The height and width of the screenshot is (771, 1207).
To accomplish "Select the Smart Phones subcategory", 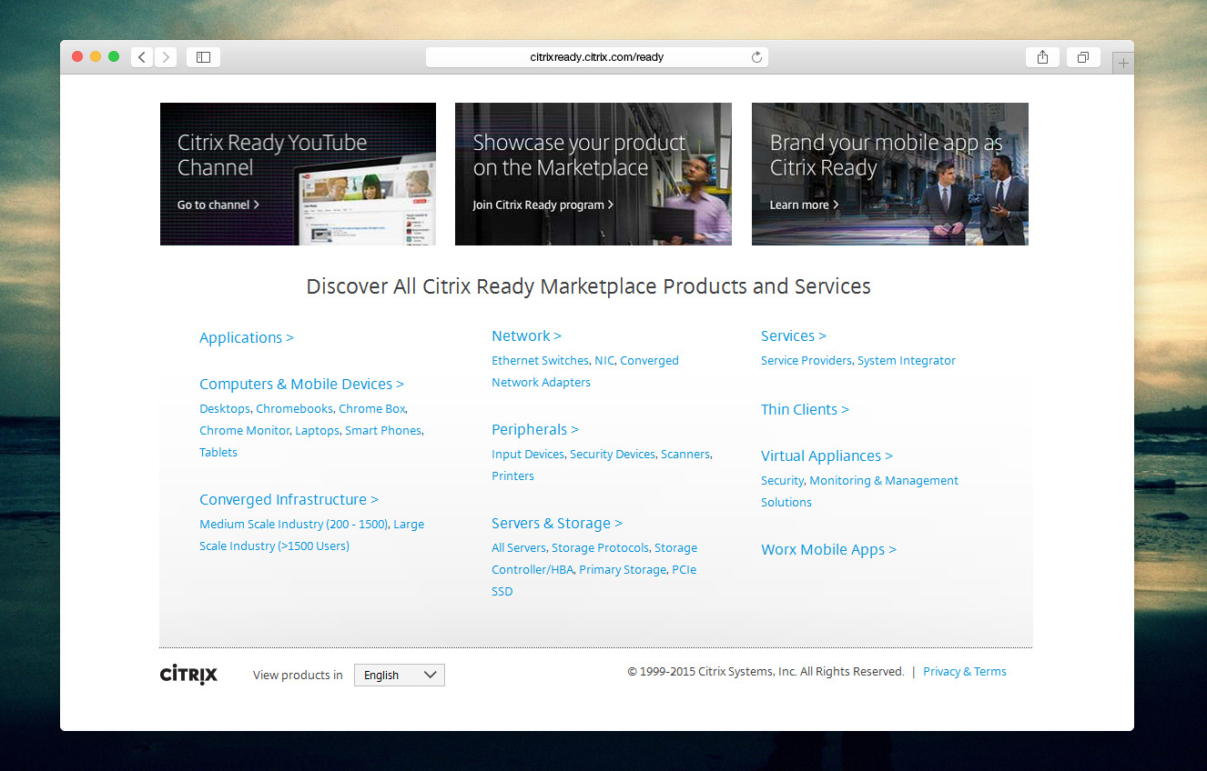I will coord(383,430).
